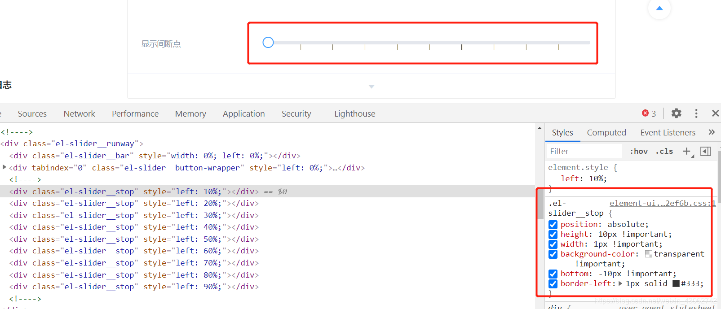Open the Security tab
This screenshot has width=721, height=309.
[x=296, y=114]
